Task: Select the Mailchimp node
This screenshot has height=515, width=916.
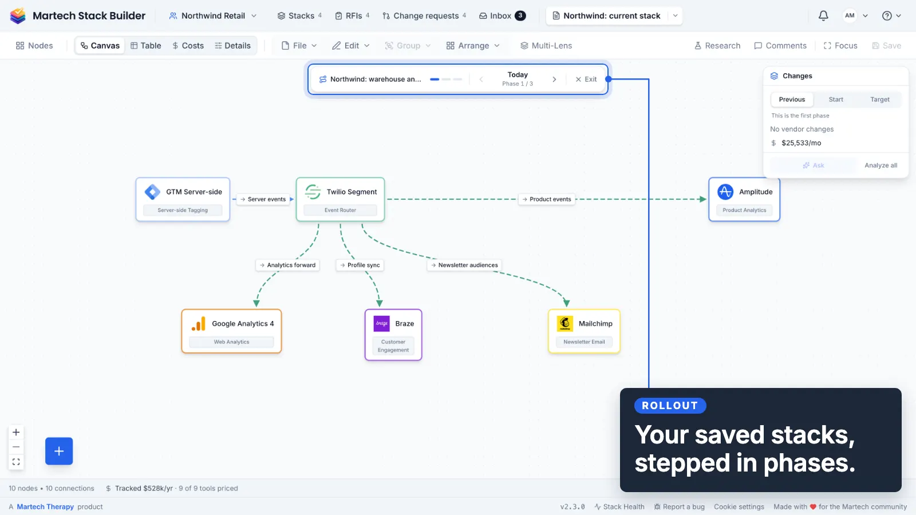Action: tap(584, 331)
